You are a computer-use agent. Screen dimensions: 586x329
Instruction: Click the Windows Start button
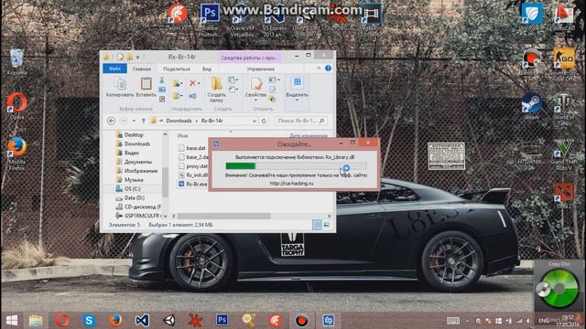click(12, 320)
